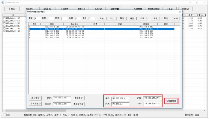Viewport: 209px width, 119px height.
Task: Click the 开始 button in the dialog
Action: (102, 18)
